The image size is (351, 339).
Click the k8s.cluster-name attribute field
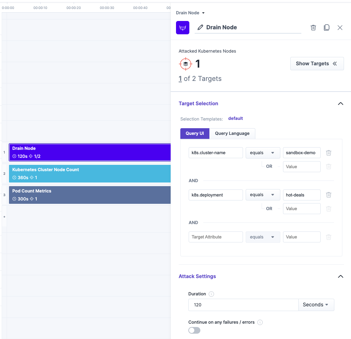216,153
